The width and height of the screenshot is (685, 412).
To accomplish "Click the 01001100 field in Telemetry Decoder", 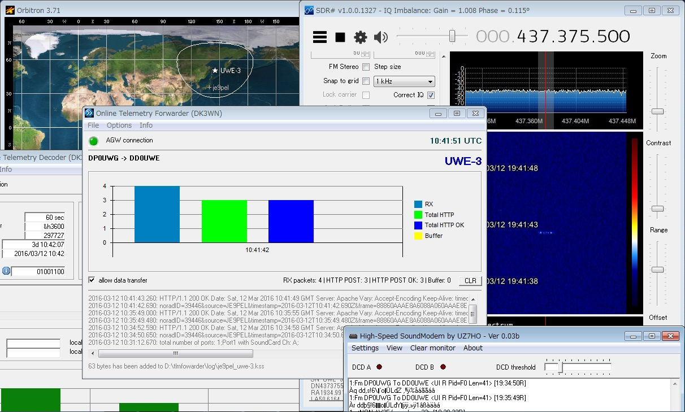I will pos(38,272).
